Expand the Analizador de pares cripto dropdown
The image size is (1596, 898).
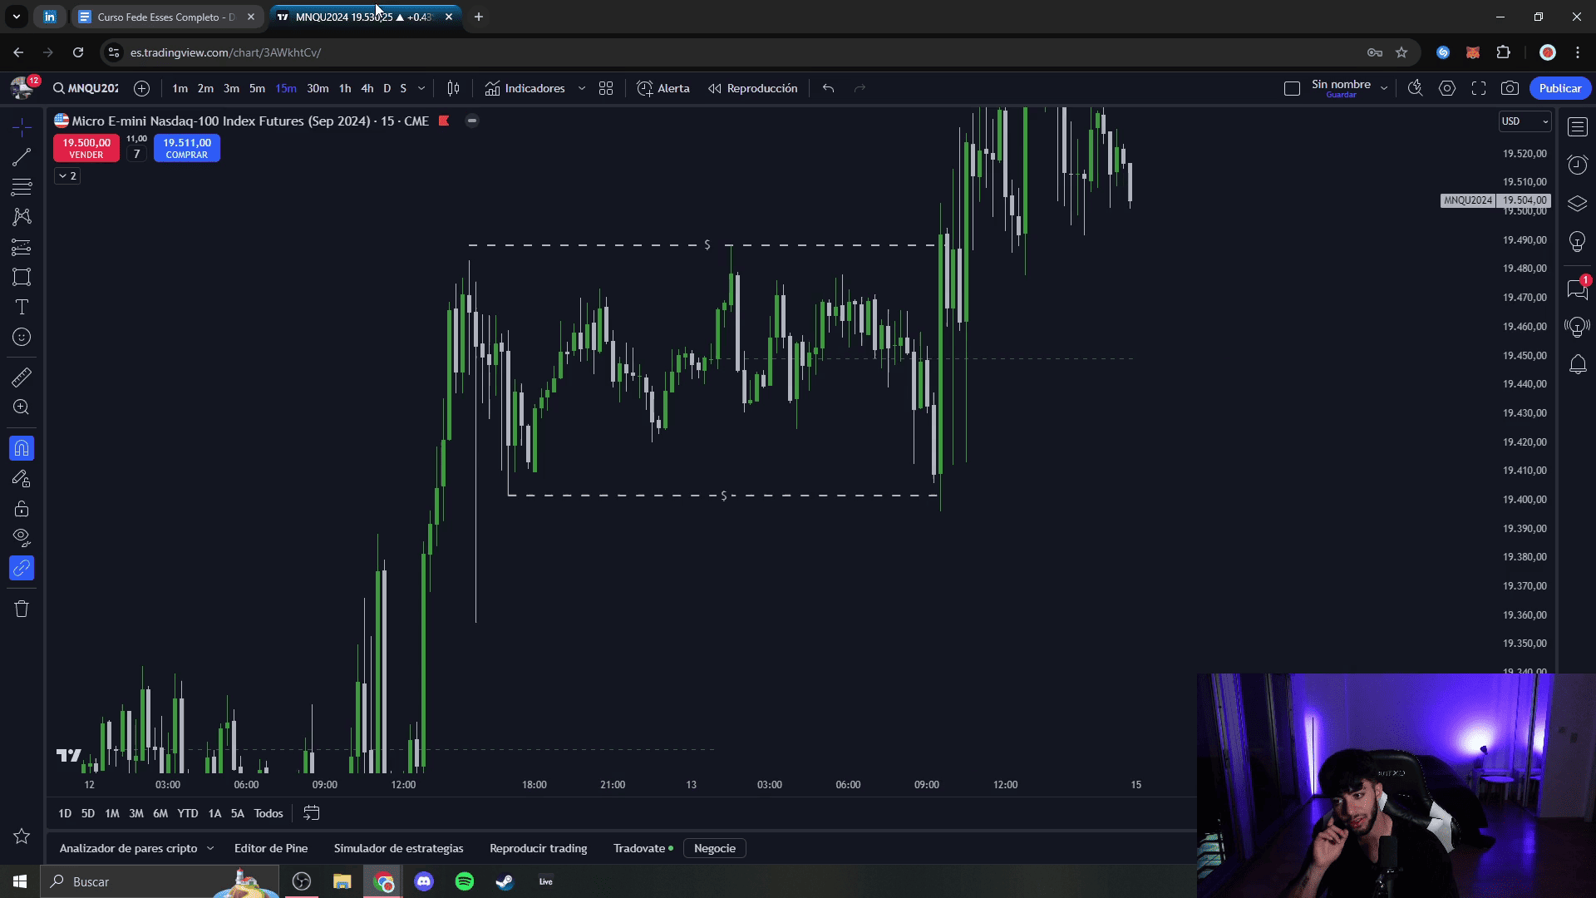(x=210, y=848)
